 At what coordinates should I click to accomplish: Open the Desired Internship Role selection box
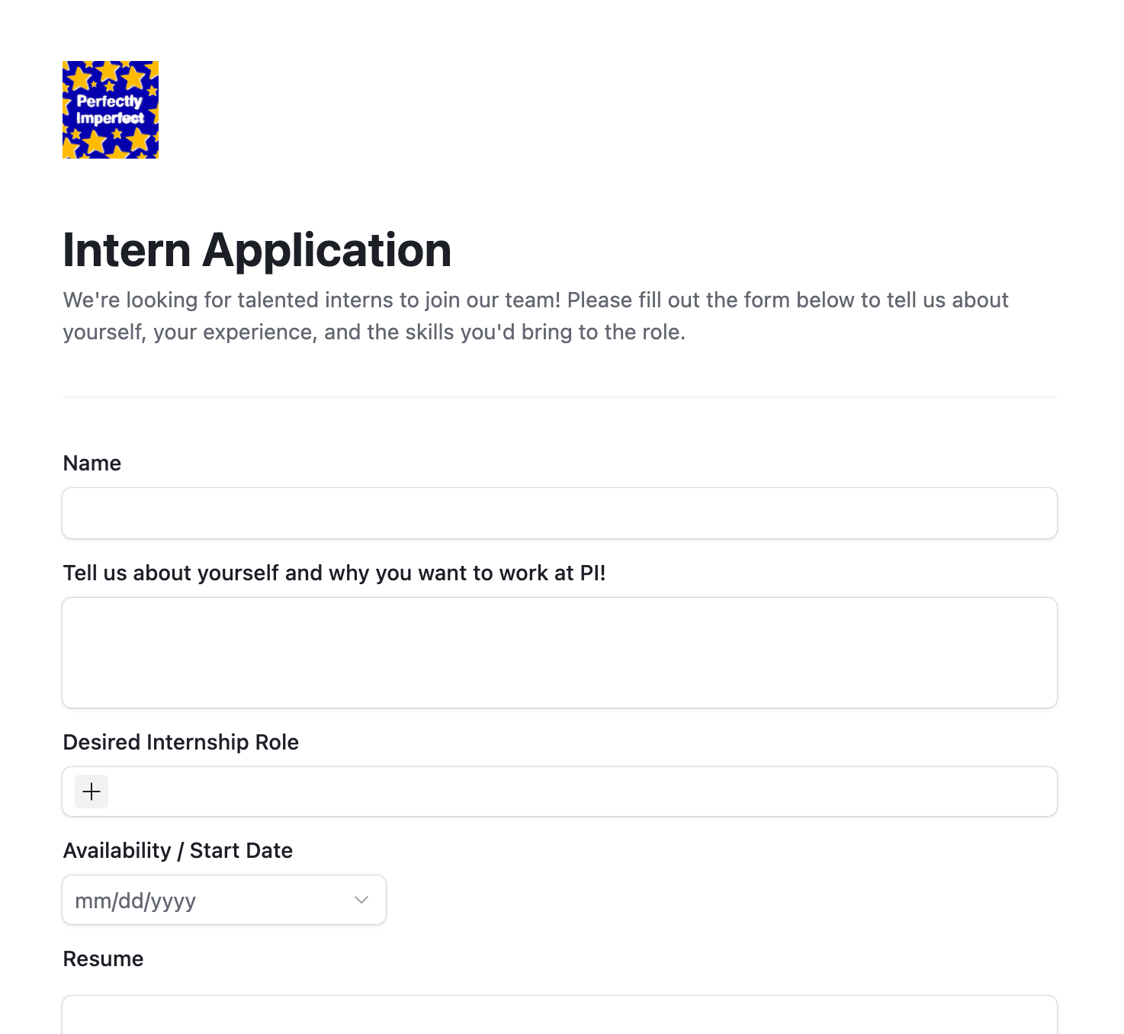tap(560, 792)
